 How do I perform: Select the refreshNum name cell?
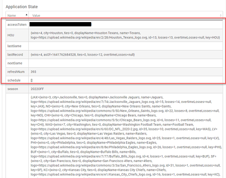(x=17, y=72)
